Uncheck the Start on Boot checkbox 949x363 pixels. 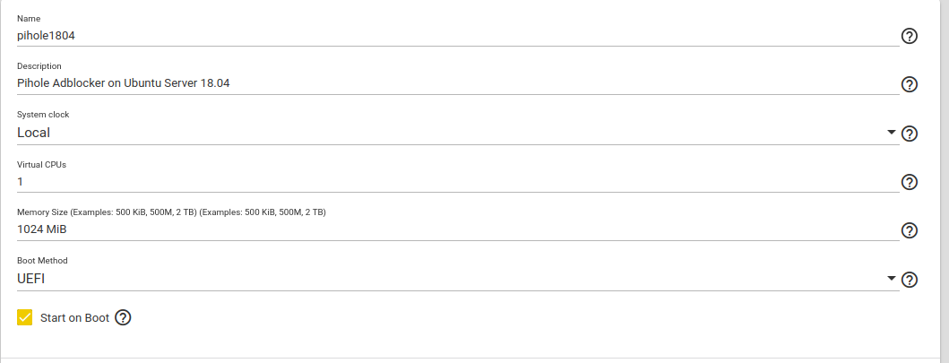tap(25, 317)
